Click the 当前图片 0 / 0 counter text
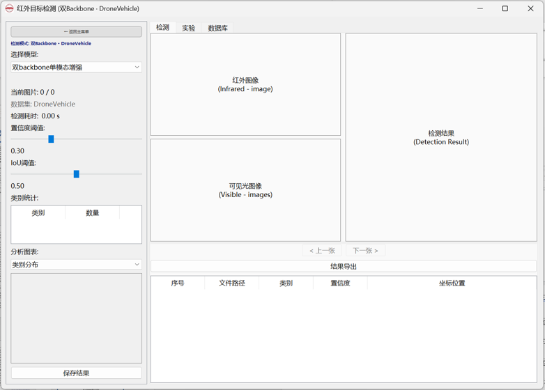Image resolution: width=545 pixels, height=390 pixels. click(x=33, y=92)
